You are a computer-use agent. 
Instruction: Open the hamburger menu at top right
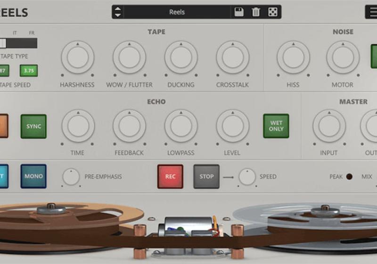coord(371,12)
